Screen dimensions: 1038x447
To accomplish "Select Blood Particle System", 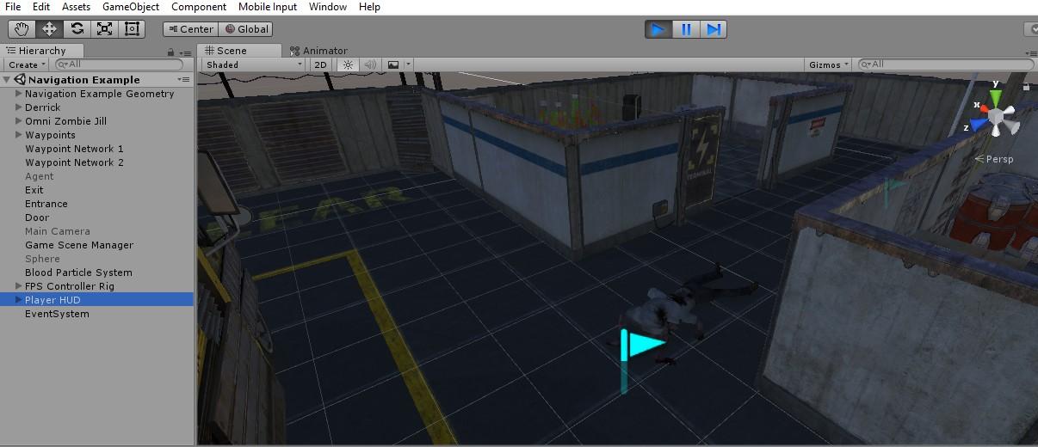I will click(78, 272).
